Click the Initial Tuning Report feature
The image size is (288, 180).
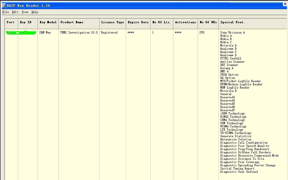point(237,168)
